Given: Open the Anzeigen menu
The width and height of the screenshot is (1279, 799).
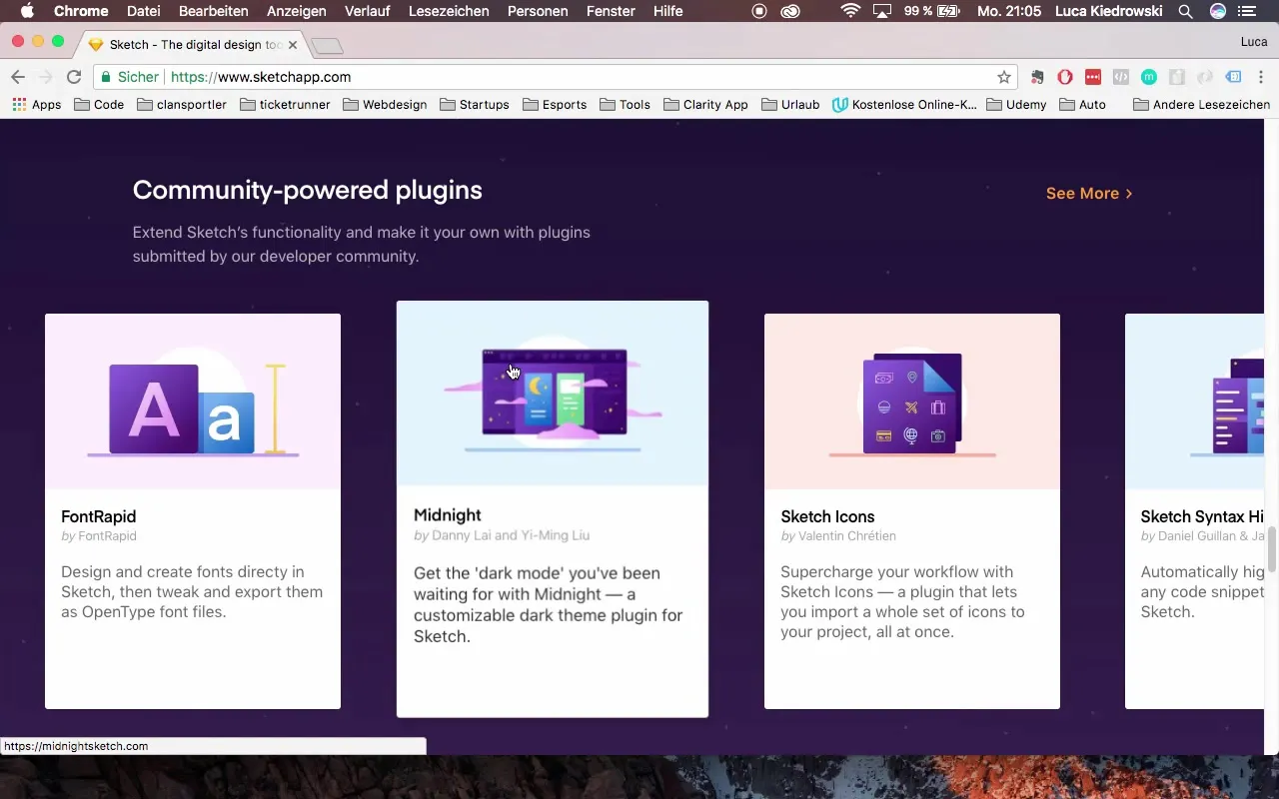Looking at the screenshot, I should [x=297, y=11].
